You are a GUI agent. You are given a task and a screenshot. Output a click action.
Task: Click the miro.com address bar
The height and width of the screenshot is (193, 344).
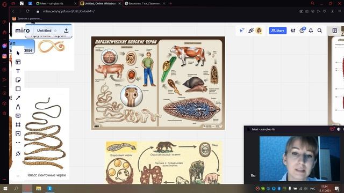coord(69,11)
